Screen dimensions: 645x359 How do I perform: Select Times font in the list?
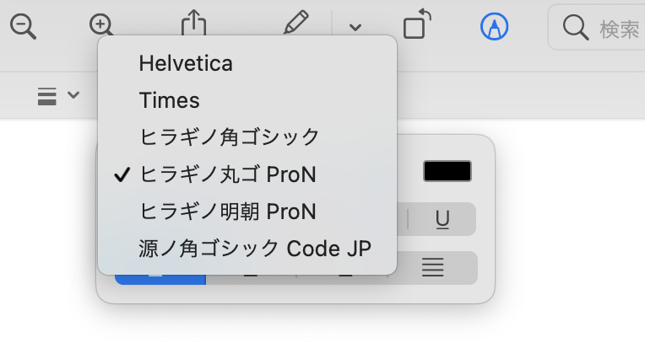tap(170, 100)
